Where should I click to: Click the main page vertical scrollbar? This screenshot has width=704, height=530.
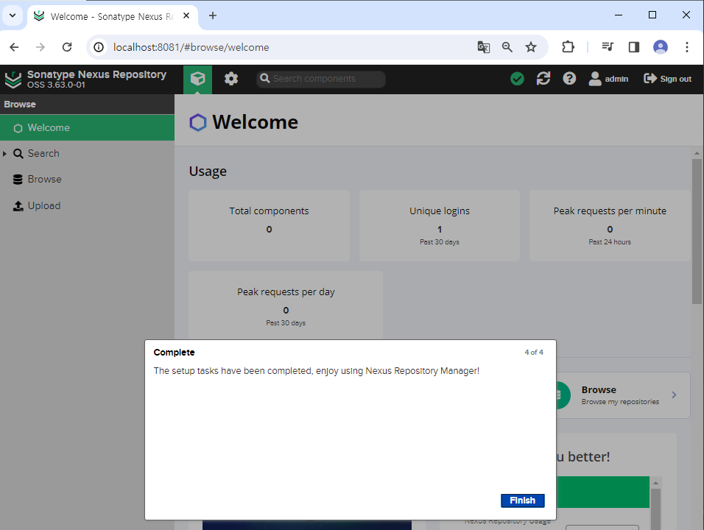point(697,231)
